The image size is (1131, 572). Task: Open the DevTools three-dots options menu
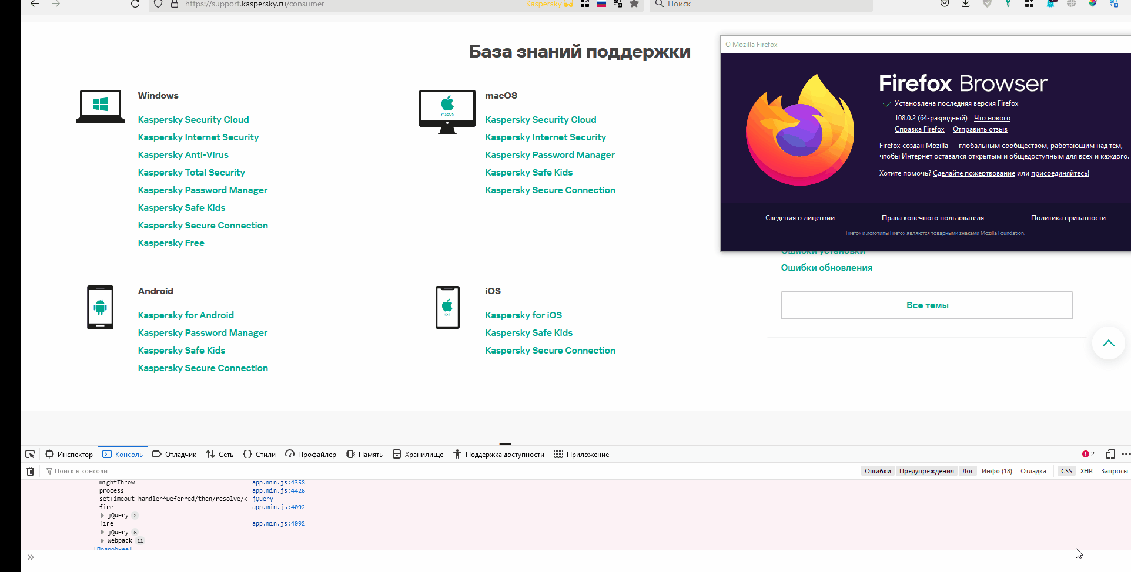(x=1126, y=454)
